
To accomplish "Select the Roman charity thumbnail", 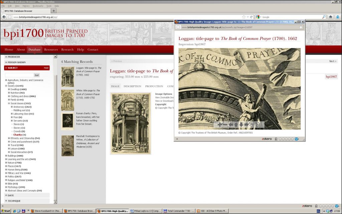I will [68, 120].
